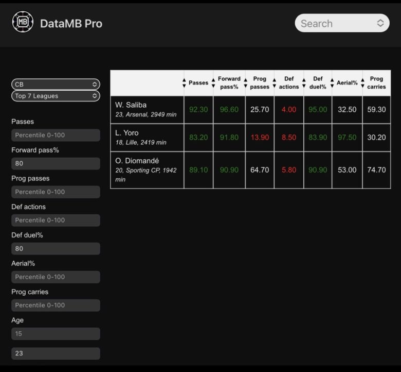The width and height of the screenshot is (401, 372).
Task: Sort by Def actions column arrows
Action: point(275,83)
